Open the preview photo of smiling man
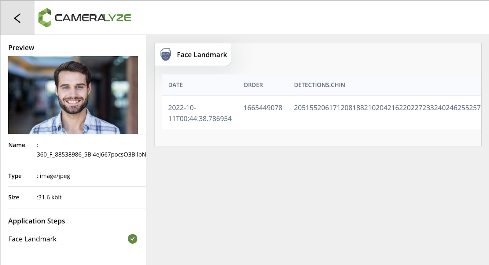The image size is (489, 265). (x=73, y=95)
